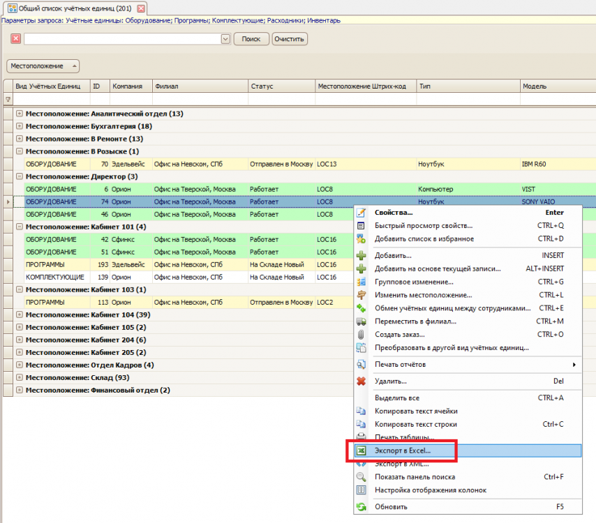Click the print reports magnifier icon

pyautogui.click(x=361, y=365)
